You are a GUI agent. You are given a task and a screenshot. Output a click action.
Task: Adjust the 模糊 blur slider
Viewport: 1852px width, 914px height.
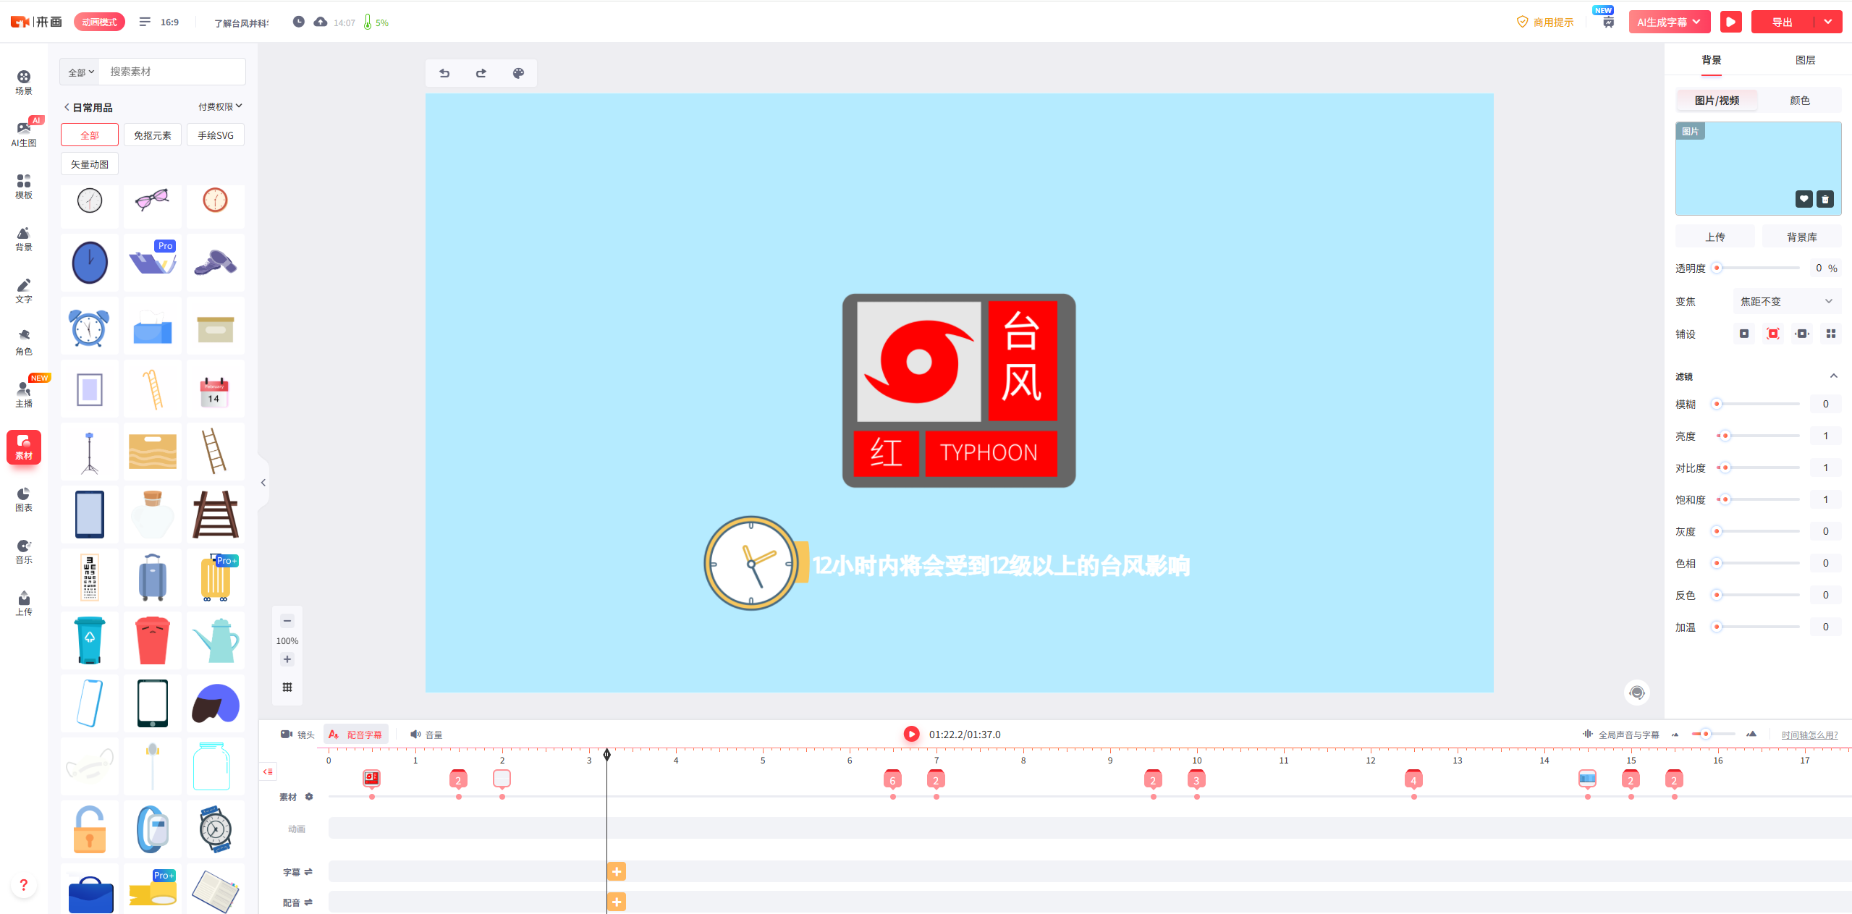point(1756,404)
